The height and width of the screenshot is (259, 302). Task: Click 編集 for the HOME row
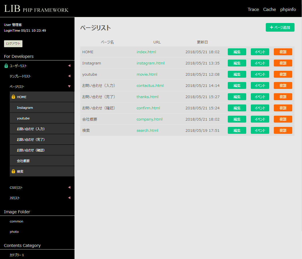237,52
